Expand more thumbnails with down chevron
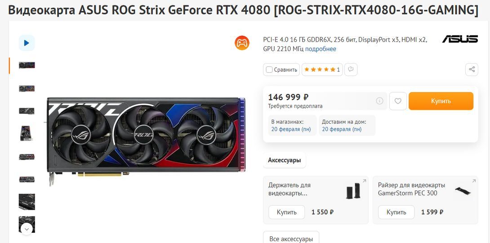The width and height of the screenshot is (490, 243). pos(27,229)
